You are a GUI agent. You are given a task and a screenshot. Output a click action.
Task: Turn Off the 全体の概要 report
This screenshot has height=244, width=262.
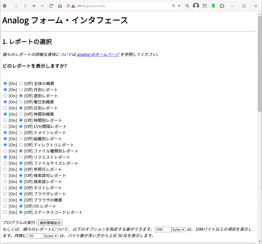21,84
